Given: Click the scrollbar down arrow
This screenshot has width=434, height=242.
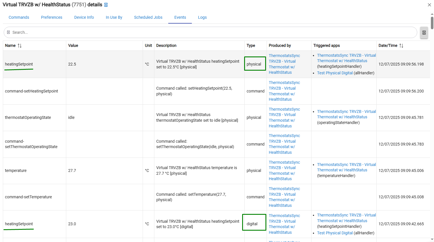Looking at the screenshot, I should coord(432,240).
